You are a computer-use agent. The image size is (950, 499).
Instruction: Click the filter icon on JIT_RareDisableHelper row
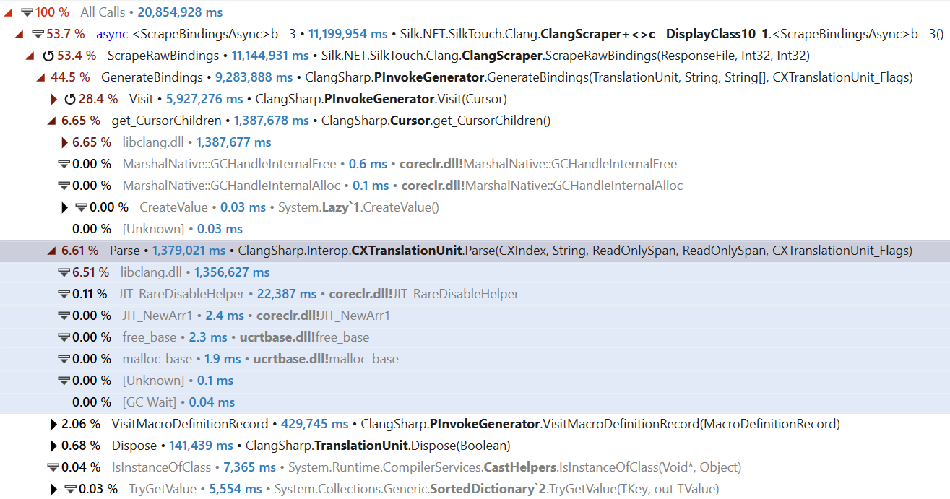[64, 294]
